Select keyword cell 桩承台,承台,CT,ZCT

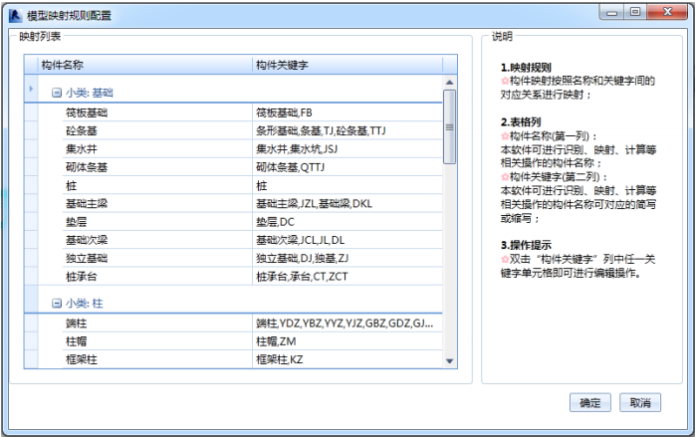348,277
